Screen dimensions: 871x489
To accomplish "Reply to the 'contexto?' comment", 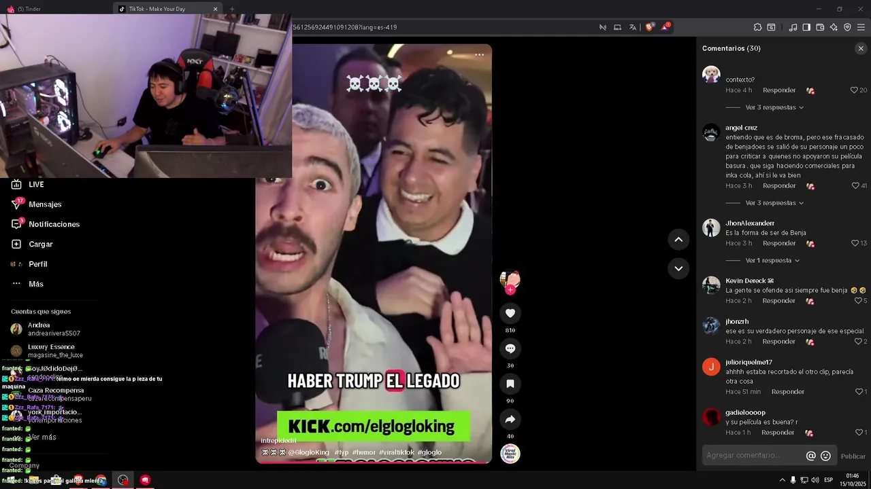I will point(779,90).
